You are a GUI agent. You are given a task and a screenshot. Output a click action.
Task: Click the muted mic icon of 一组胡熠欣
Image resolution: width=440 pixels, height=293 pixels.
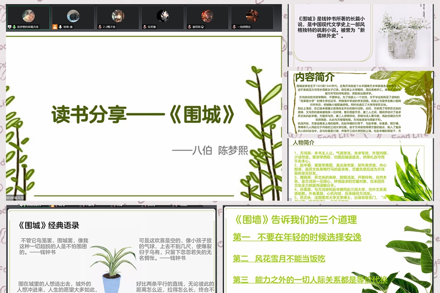pos(234,27)
